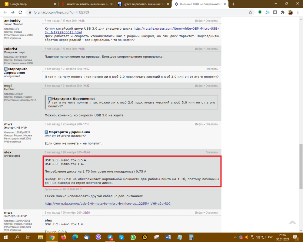Open the 07:46 post timestamp link
This screenshot has width=303, height=242.
87,152
